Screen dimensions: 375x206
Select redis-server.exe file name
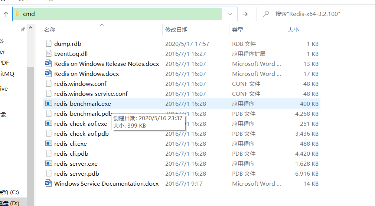tap(76, 164)
